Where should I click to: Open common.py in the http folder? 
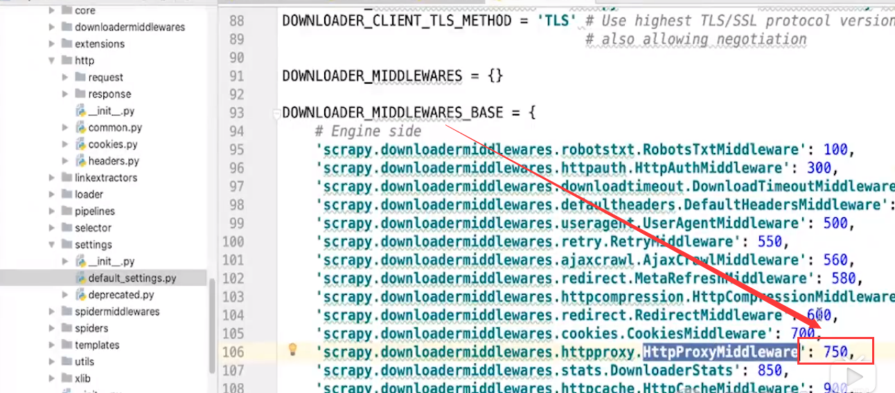pos(115,127)
